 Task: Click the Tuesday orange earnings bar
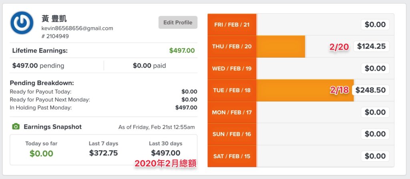point(305,90)
